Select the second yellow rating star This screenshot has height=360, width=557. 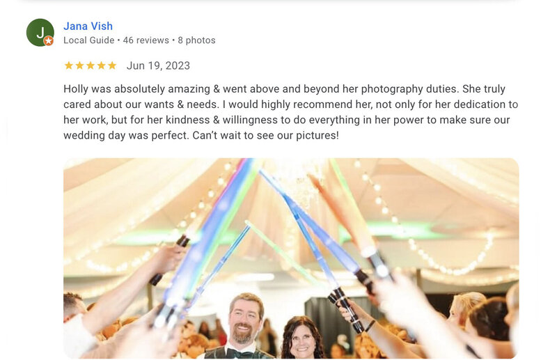[x=79, y=65]
